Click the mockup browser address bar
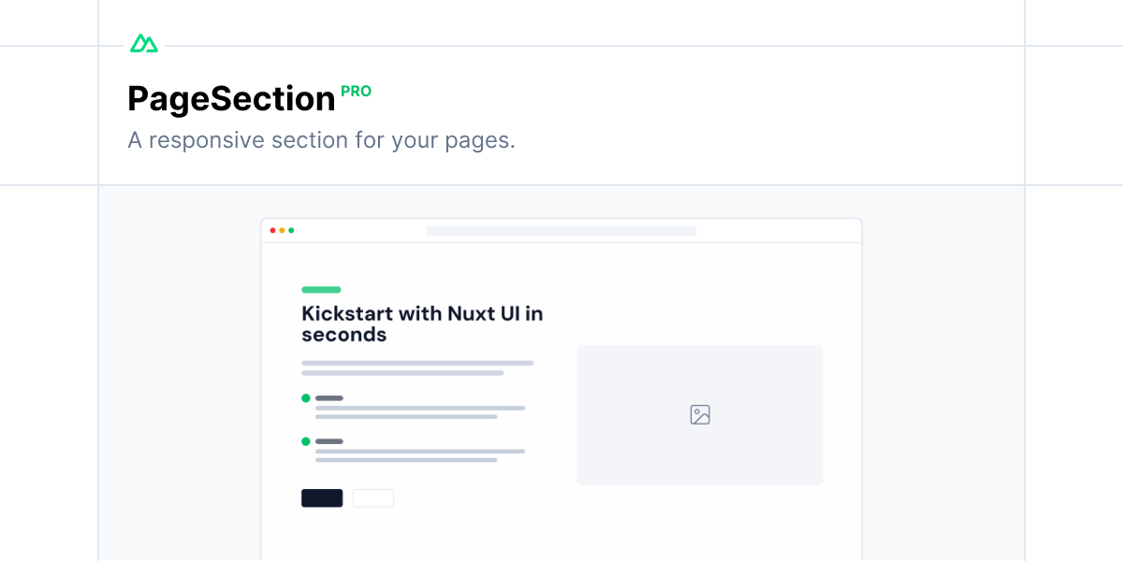The image size is (1123, 561). (x=561, y=231)
